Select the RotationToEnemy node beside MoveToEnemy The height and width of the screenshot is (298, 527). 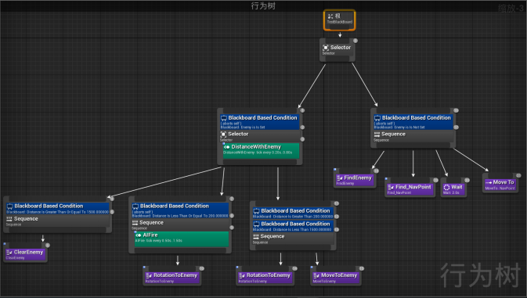tap(265, 277)
